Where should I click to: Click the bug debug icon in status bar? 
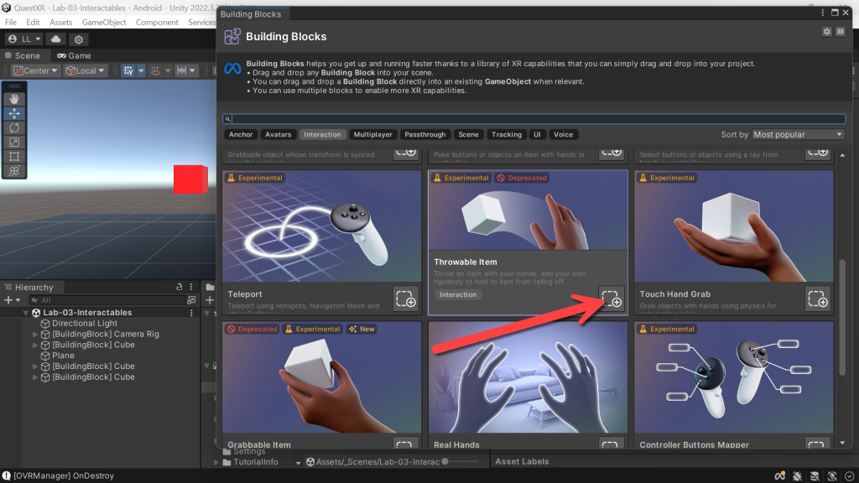[797, 476]
